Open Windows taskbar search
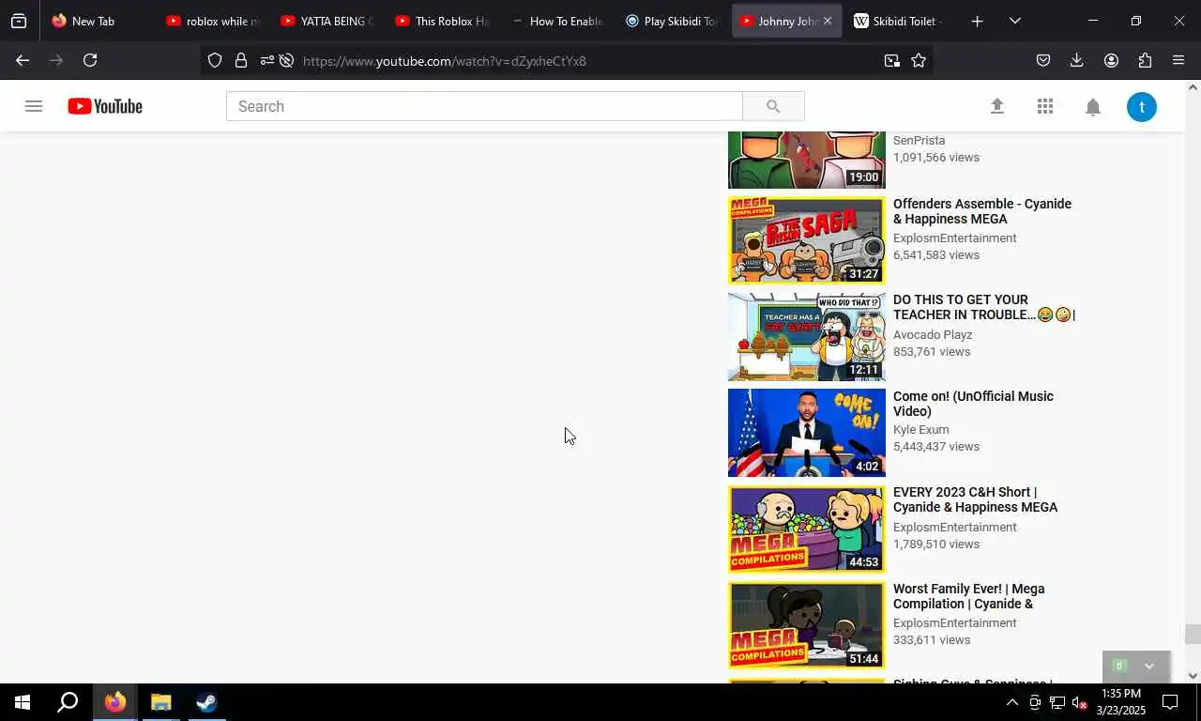 (68, 702)
